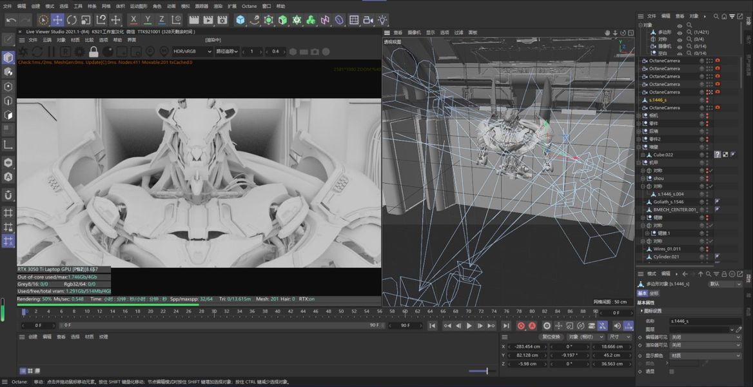
Task: Pause the Live Viewer render
Action: tap(52, 52)
